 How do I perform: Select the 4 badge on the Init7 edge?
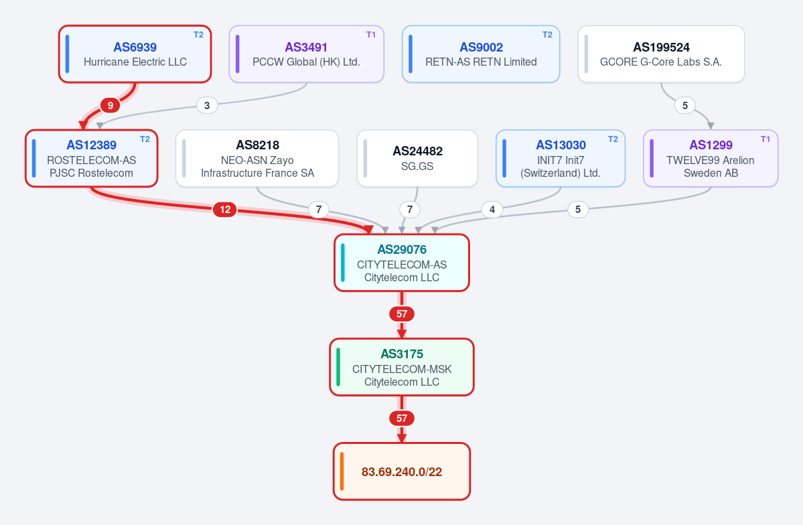click(x=492, y=210)
